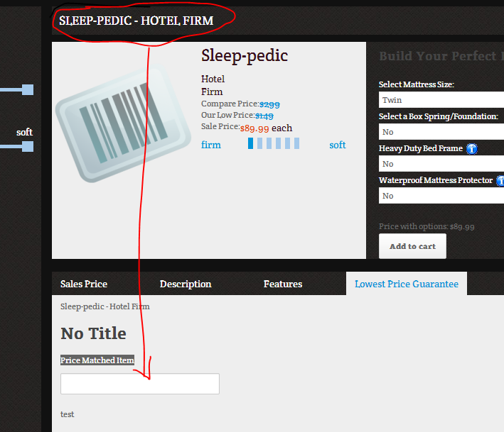This screenshot has height=432, width=504.
Task: Click the barcode product placeholder image
Action: 124,123
